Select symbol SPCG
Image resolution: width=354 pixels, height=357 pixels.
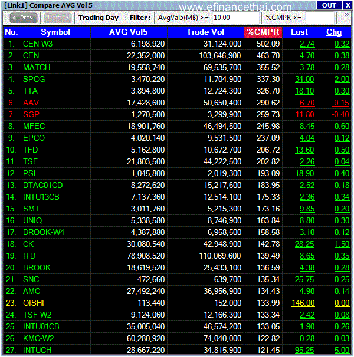pyautogui.click(x=34, y=79)
